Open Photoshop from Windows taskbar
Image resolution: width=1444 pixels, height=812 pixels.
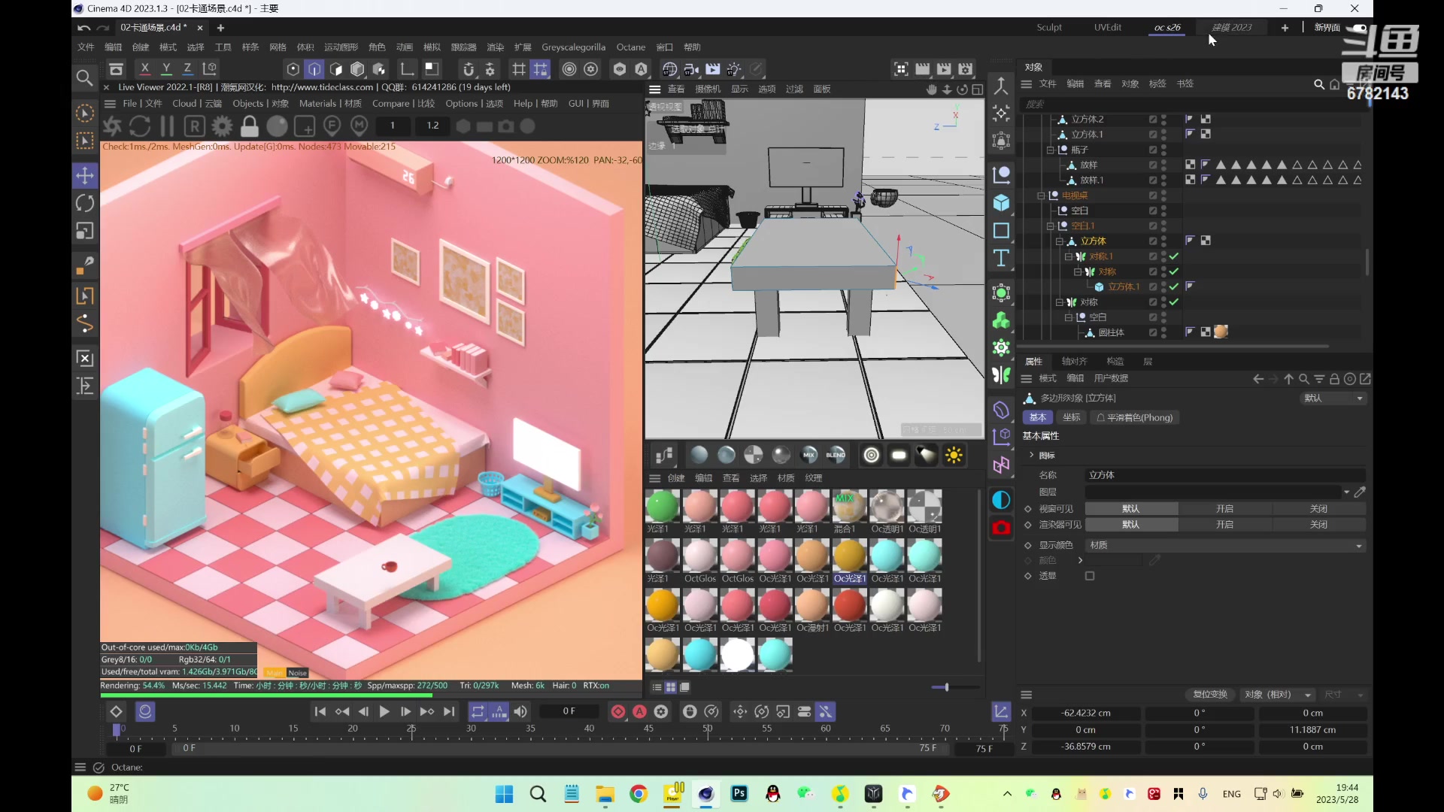pyautogui.click(x=739, y=794)
